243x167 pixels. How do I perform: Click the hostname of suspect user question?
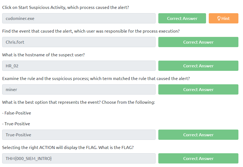pos(43,55)
